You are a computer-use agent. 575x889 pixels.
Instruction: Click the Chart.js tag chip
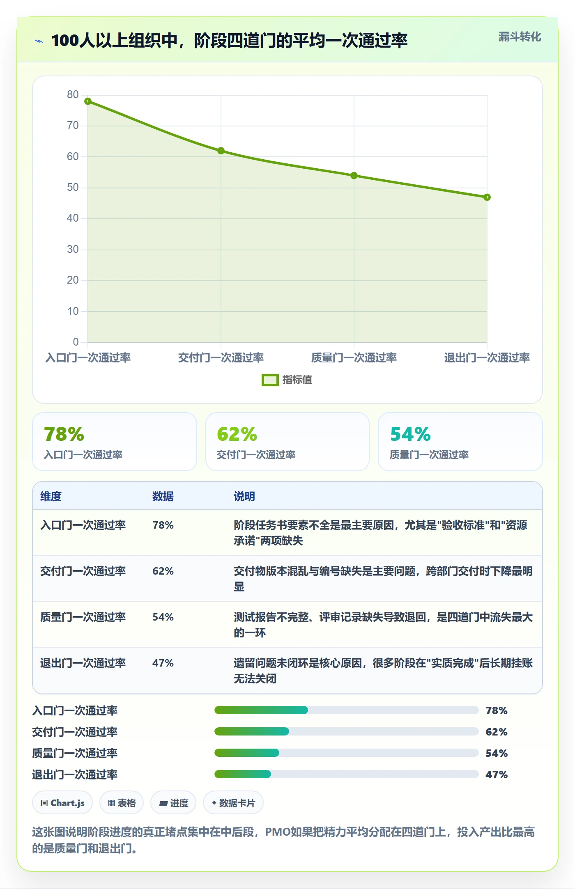pyautogui.click(x=62, y=803)
